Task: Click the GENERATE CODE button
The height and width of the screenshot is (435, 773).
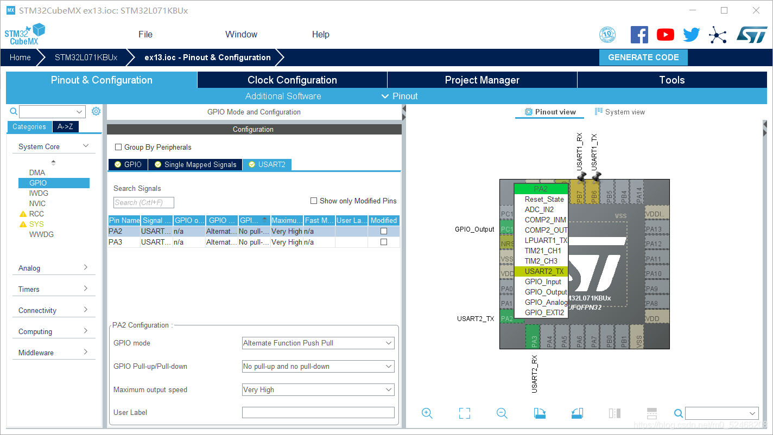Action: point(643,57)
